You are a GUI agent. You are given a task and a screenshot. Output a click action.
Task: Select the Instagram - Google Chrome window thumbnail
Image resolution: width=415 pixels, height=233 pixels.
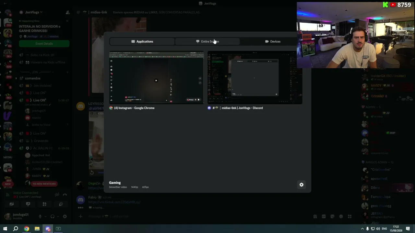click(x=156, y=78)
